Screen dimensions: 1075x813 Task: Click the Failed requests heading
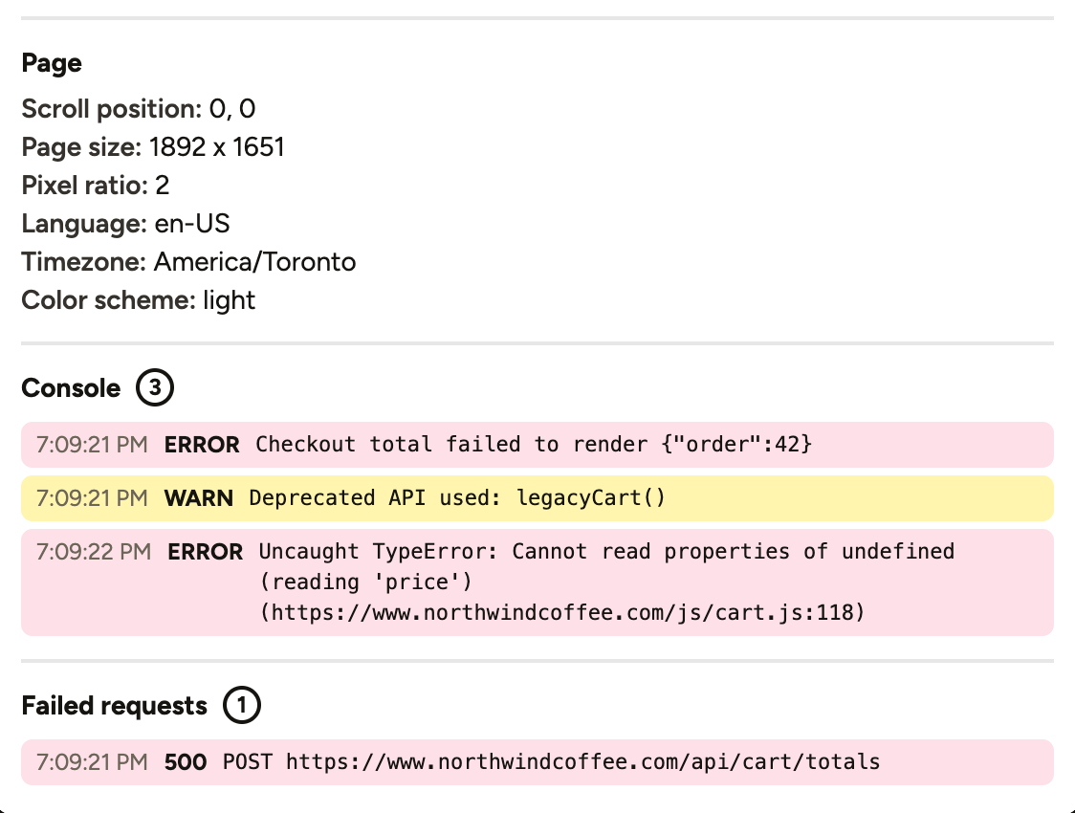(114, 705)
